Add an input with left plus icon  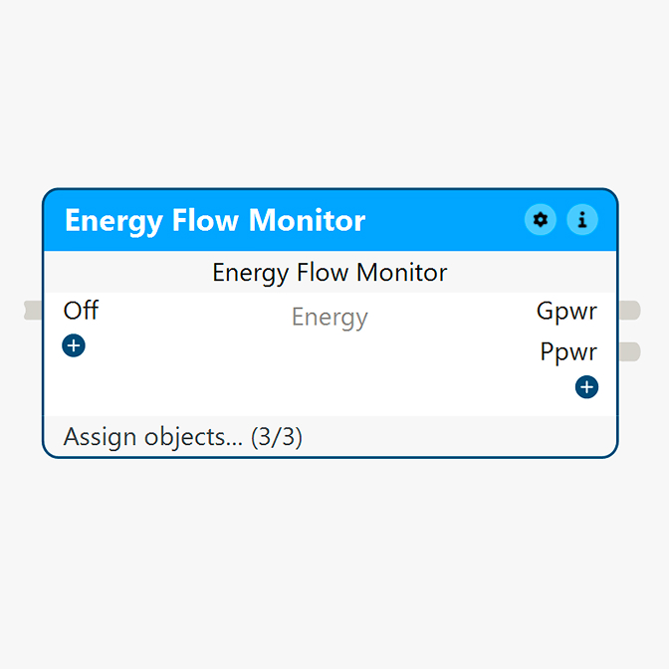74,345
